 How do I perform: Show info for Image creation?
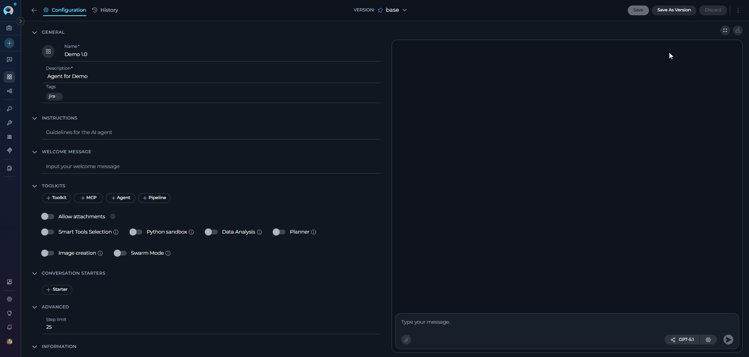pos(100,253)
